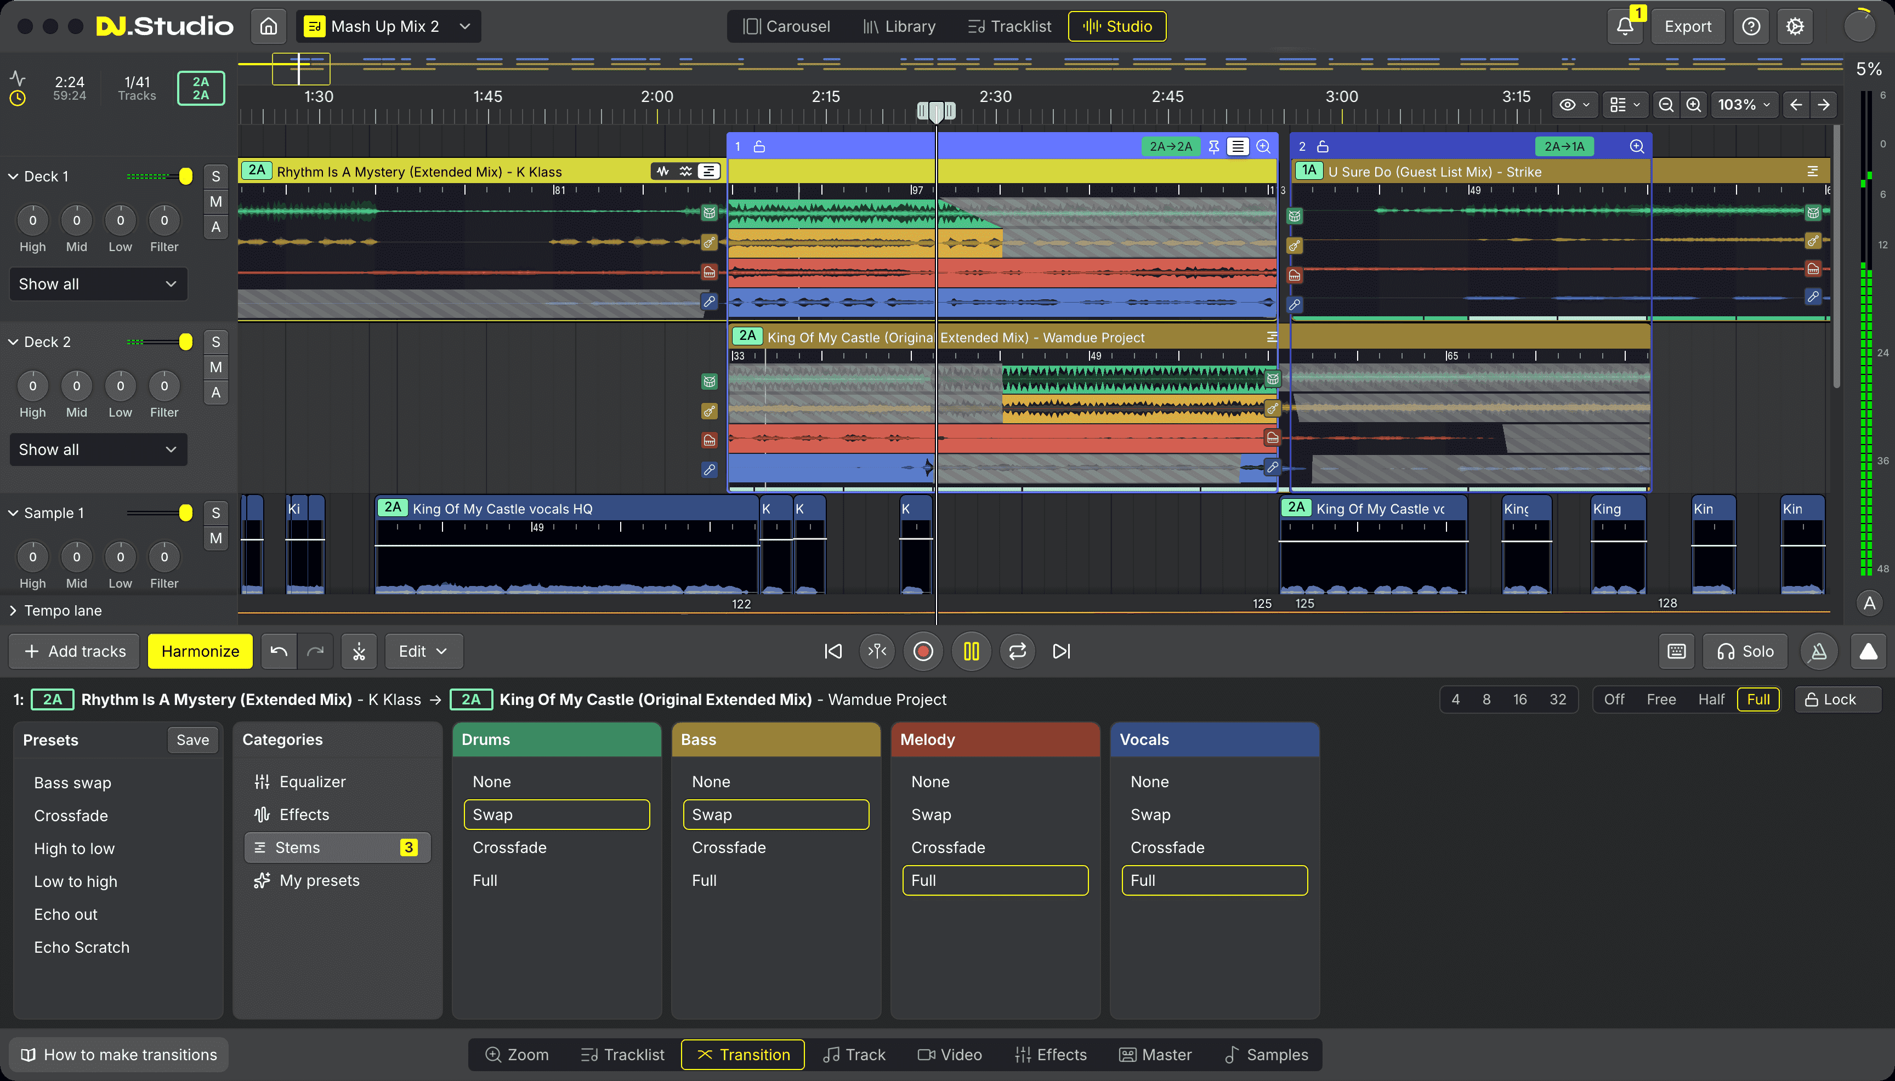The width and height of the screenshot is (1895, 1081).
Task: Click the Export button
Action: pyautogui.click(x=1688, y=27)
